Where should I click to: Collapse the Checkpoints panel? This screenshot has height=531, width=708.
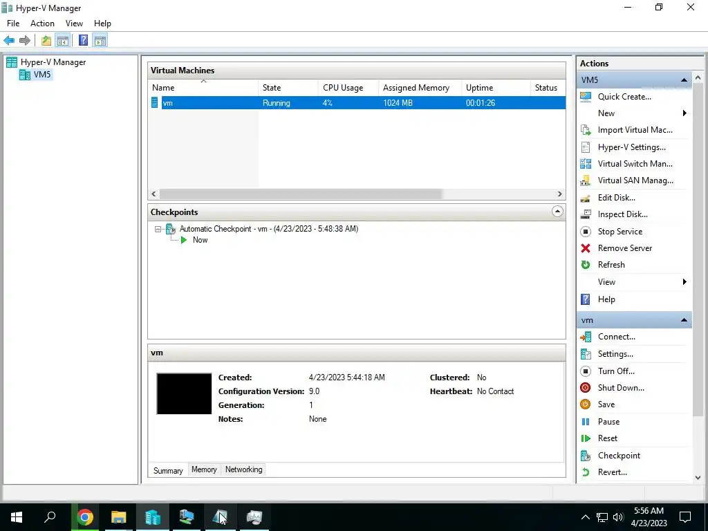(557, 212)
